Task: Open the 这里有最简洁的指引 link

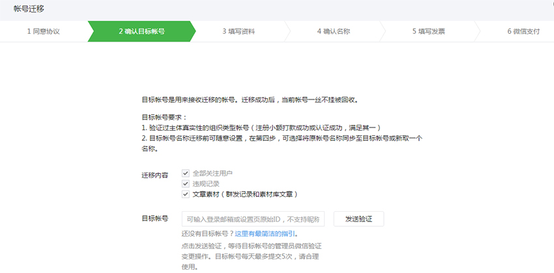Action: click(x=266, y=233)
